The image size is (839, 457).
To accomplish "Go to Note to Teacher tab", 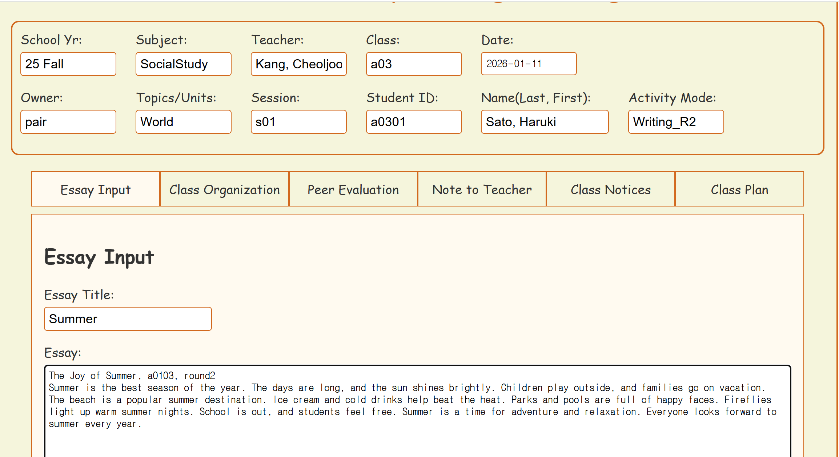I will (x=482, y=189).
